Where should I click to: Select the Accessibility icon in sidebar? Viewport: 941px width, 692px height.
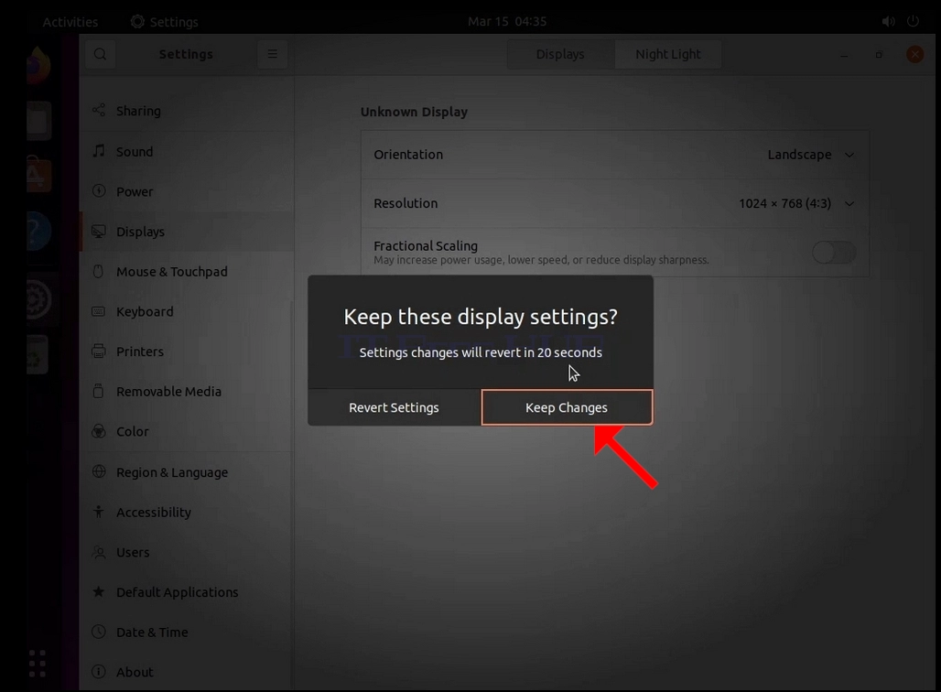(x=99, y=512)
